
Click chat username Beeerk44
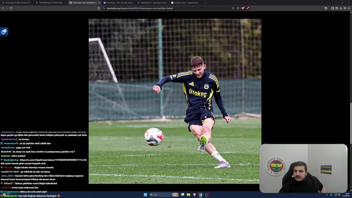[x=6, y=152]
